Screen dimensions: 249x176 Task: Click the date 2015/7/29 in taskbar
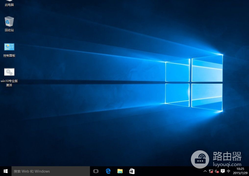(x=240, y=173)
